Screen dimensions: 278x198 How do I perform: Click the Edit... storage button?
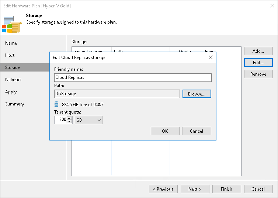pyautogui.click(x=258, y=62)
